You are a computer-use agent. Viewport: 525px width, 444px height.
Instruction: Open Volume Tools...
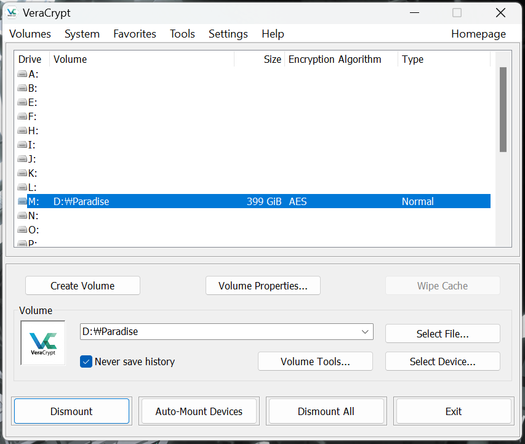coord(315,361)
